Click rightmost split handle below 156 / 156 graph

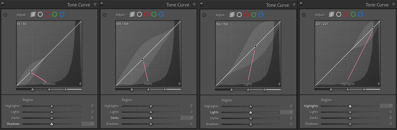(264, 90)
